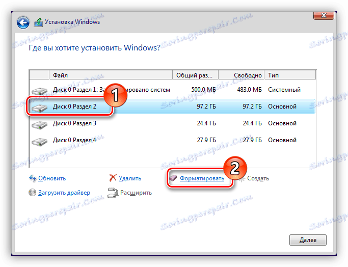Screen dimensions: 348x267
Task: Click the disc icon beside Загрузить драйвер
Action: (33, 193)
